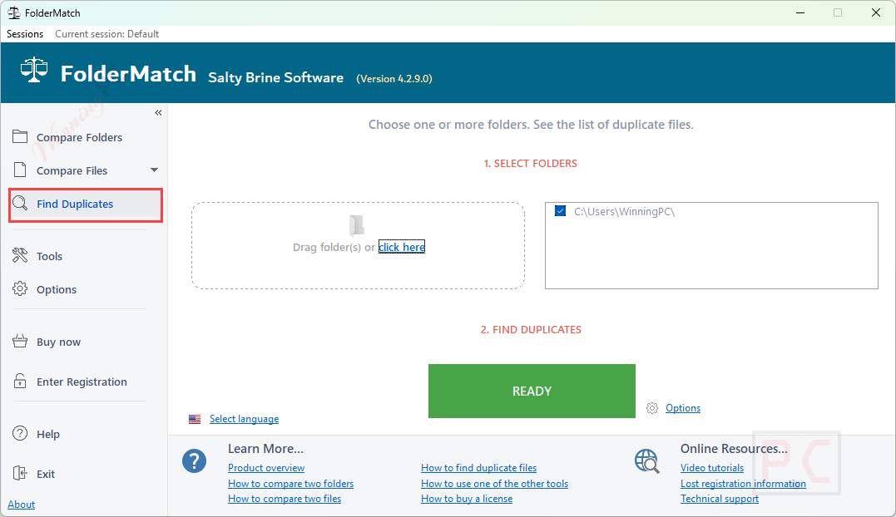Click the Enter Registration lock icon

point(20,381)
